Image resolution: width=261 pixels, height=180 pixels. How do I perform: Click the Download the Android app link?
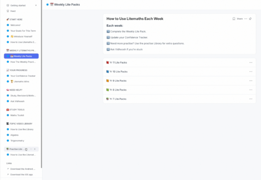pos(23,169)
